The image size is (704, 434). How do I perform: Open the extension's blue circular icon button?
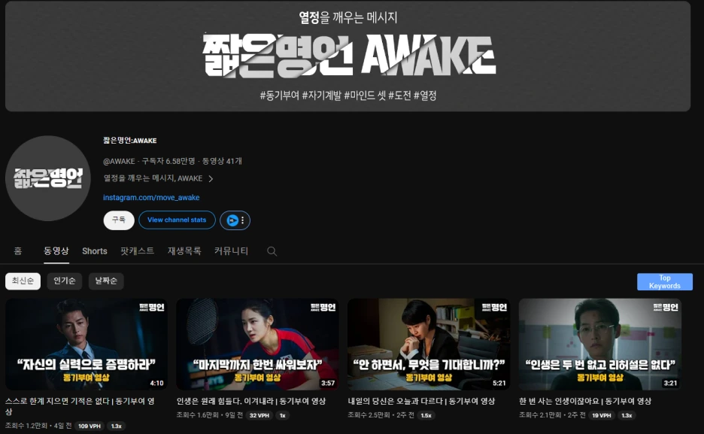tap(232, 220)
